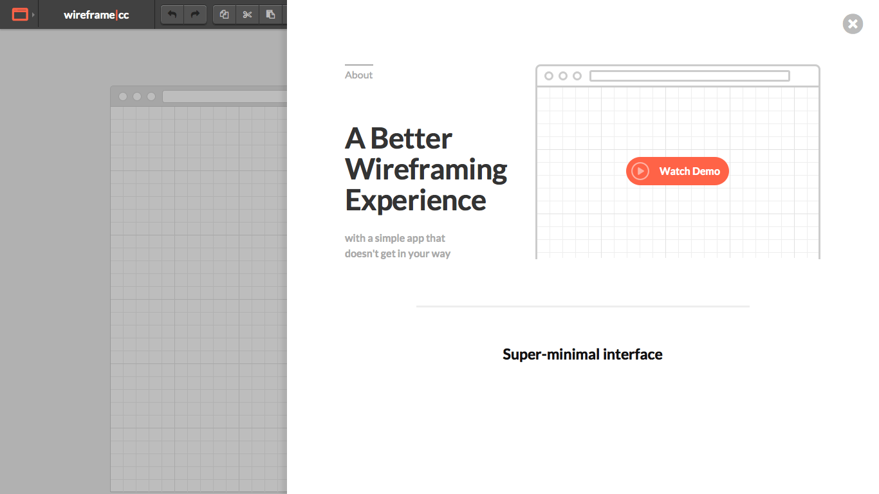Expand the arrow beside the wireframe.cc logo
879x494 pixels.
tap(34, 14)
